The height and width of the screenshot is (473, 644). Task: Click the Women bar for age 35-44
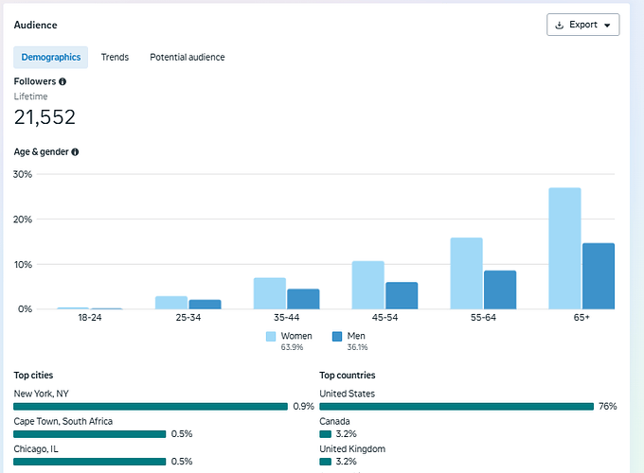[x=270, y=293]
